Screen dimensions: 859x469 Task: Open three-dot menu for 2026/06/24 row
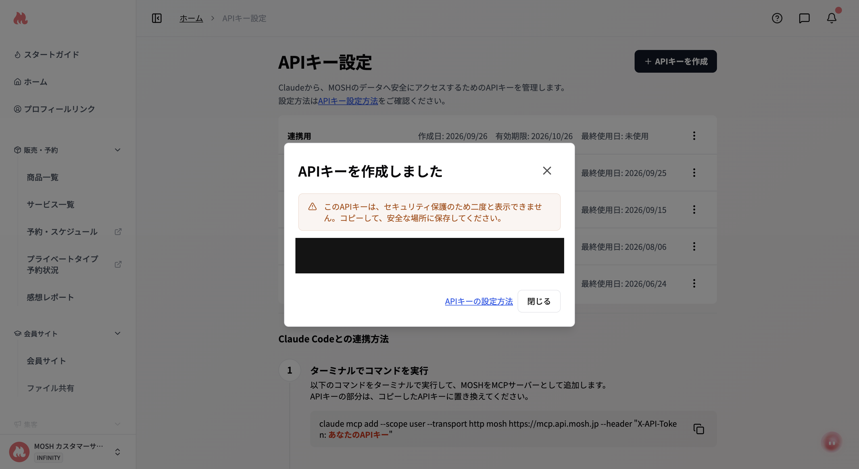coord(694,283)
